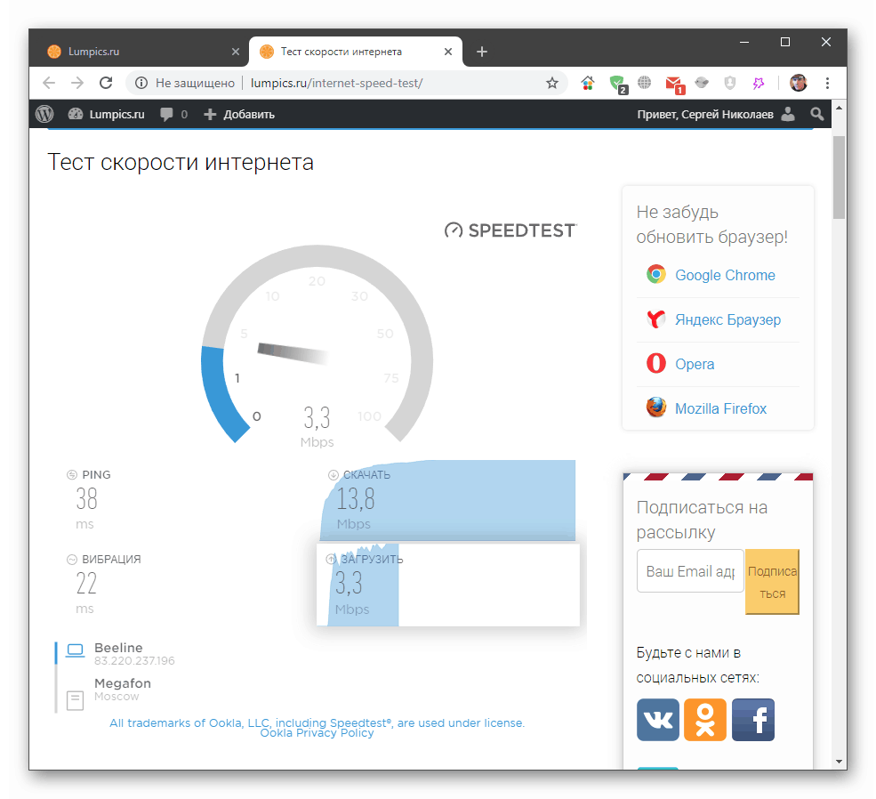The image size is (876, 799).
Task: Open the Facebook icon
Action: (x=753, y=720)
